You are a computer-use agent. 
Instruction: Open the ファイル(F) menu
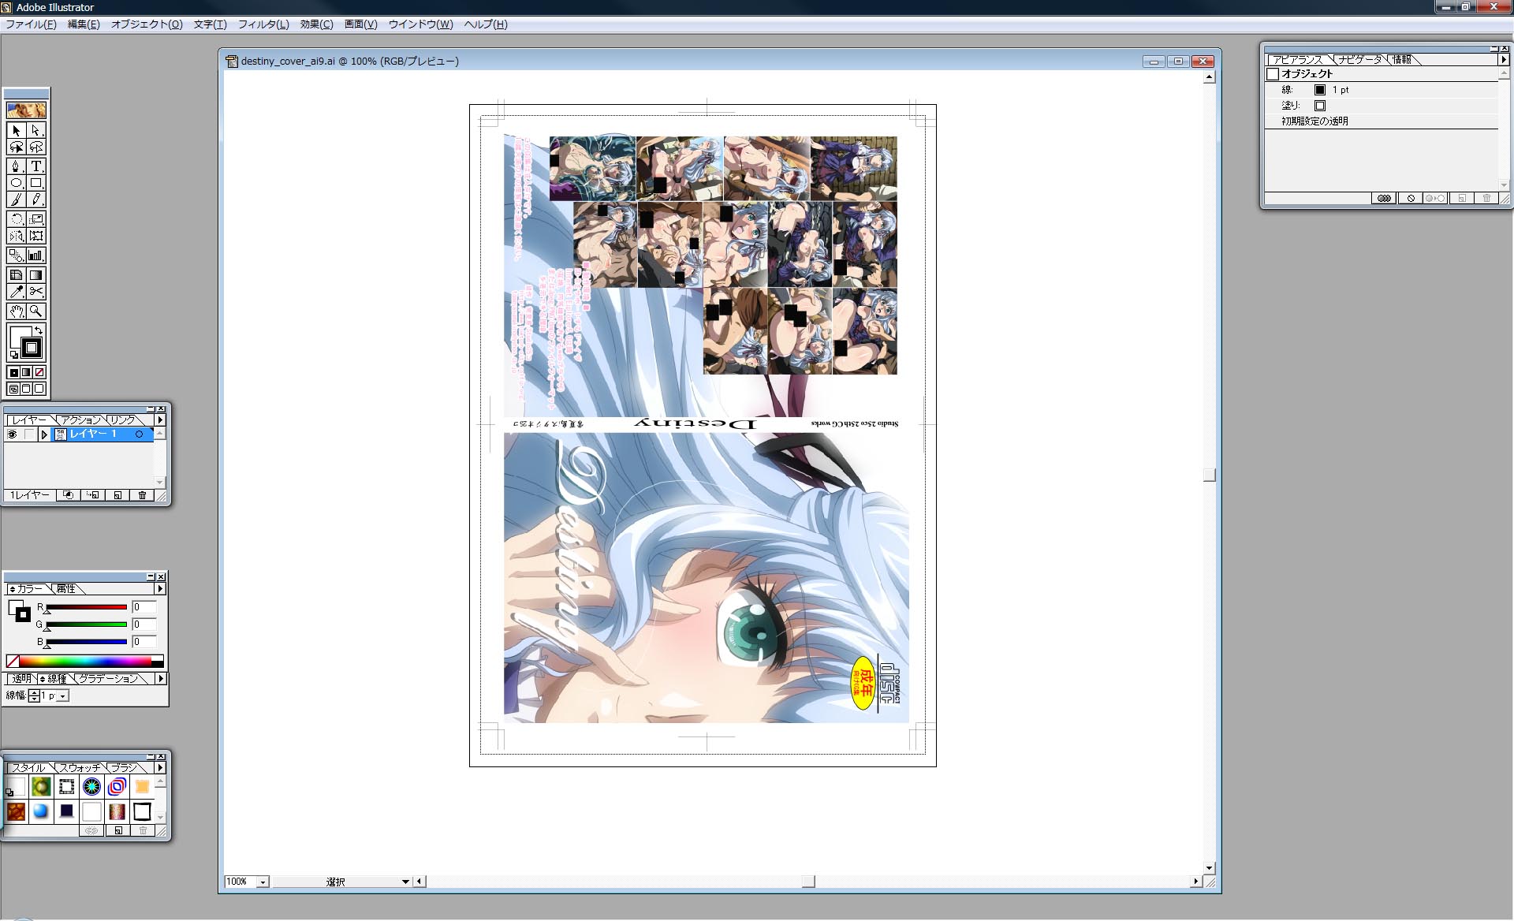pyautogui.click(x=31, y=24)
